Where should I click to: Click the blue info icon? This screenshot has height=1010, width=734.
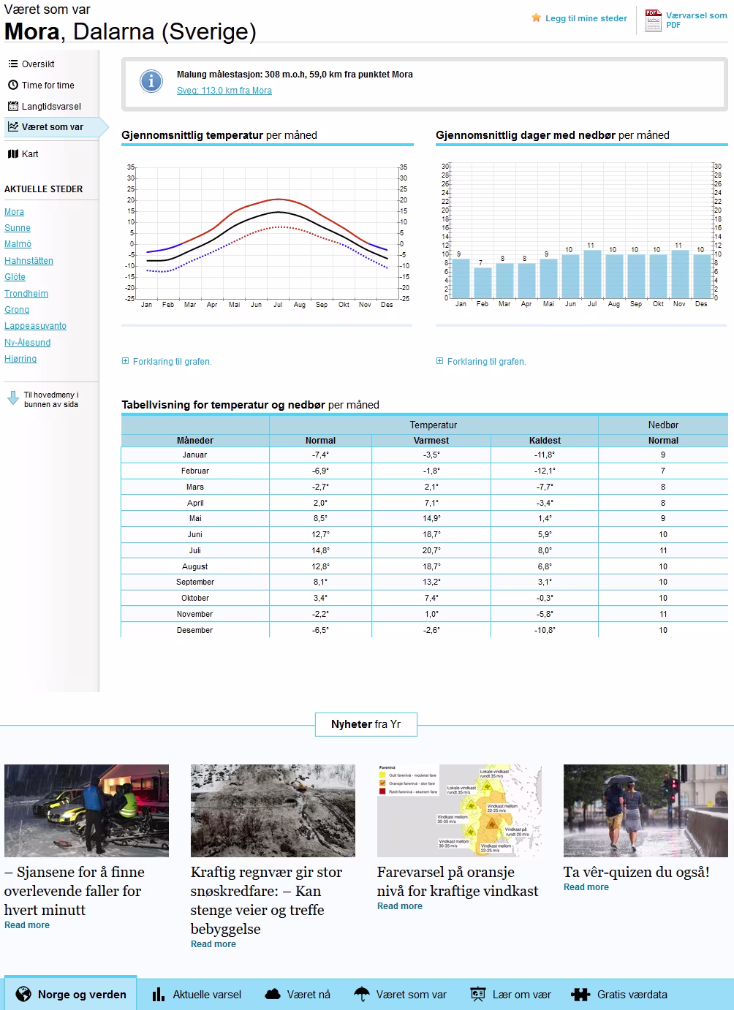click(151, 81)
